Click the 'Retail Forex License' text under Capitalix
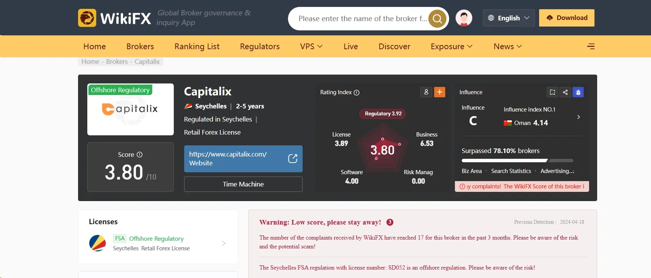The width and height of the screenshot is (651, 278). pyautogui.click(x=212, y=132)
